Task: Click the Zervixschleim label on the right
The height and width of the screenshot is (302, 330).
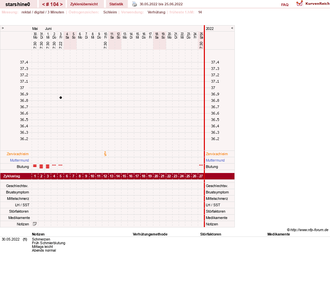Action: [217, 154]
